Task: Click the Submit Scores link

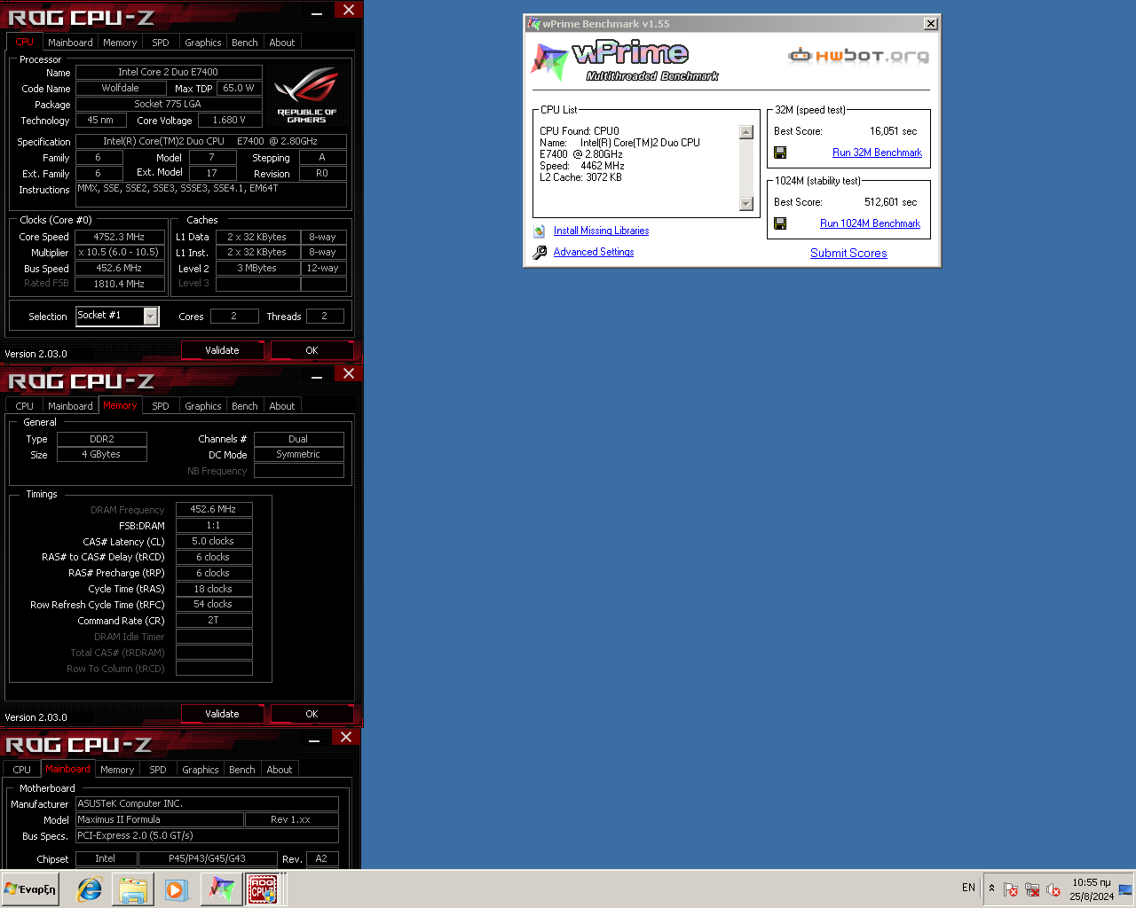Action: [848, 253]
